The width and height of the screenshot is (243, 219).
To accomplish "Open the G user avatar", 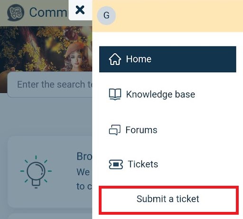I will pos(106,15).
